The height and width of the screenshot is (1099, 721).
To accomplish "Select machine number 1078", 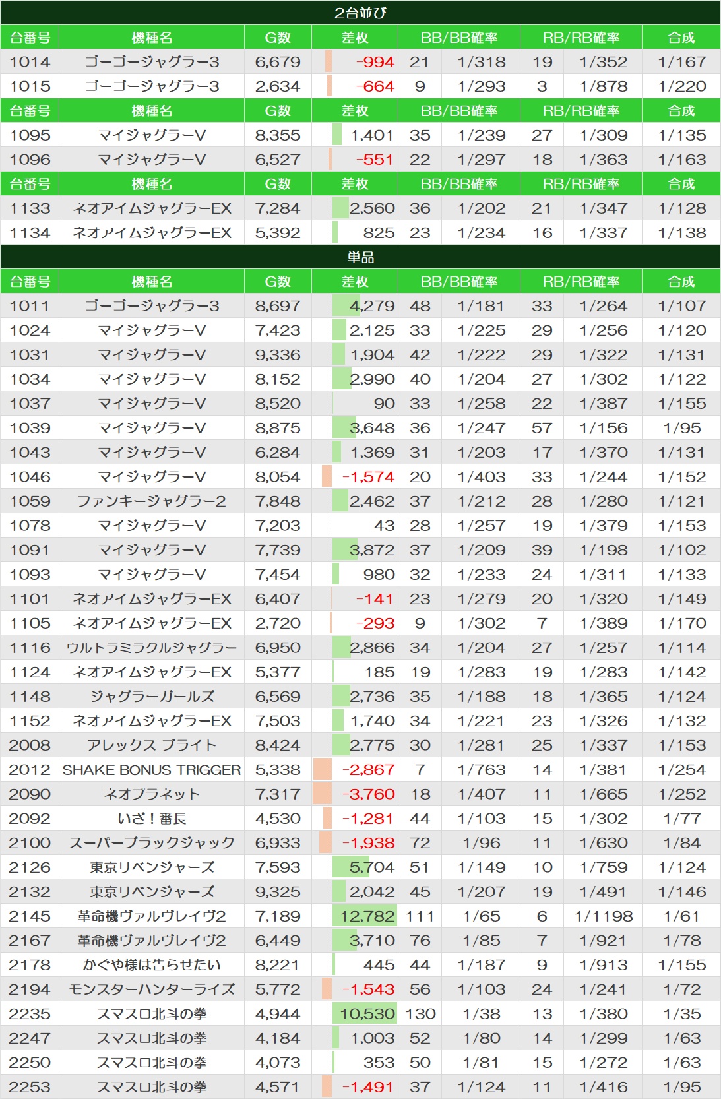I will point(30,526).
